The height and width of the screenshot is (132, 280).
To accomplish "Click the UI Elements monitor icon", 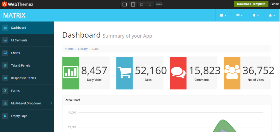I will click(5, 40).
